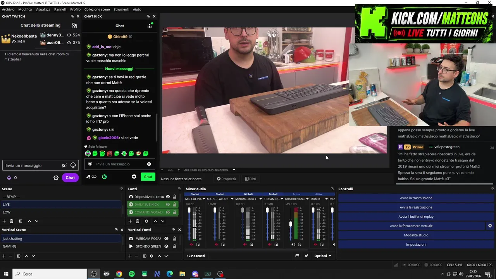Open Twitch chat community users icon
This screenshot has width=496, height=279.
click(x=74, y=25)
